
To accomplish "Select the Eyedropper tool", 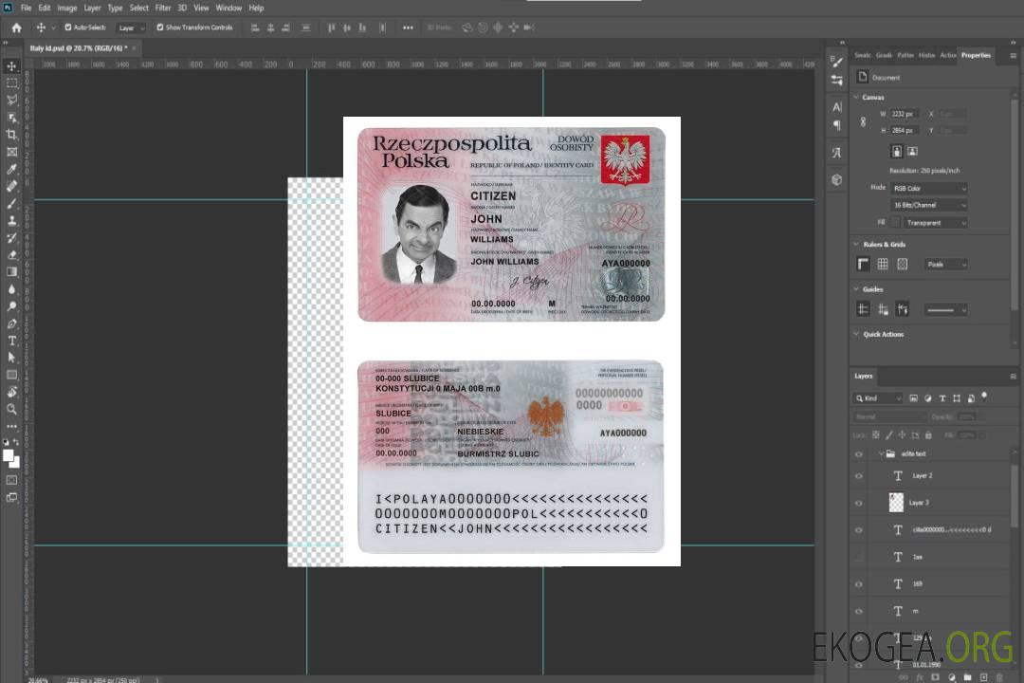I will click(11, 169).
